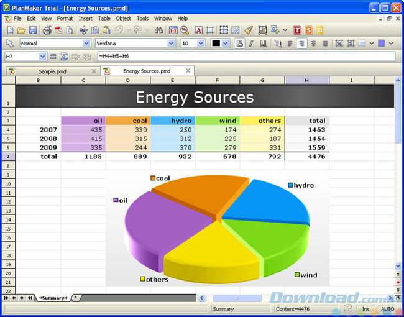Select the format painter brush icon
This screenshot has height=317, width=404.
(248, 30)
